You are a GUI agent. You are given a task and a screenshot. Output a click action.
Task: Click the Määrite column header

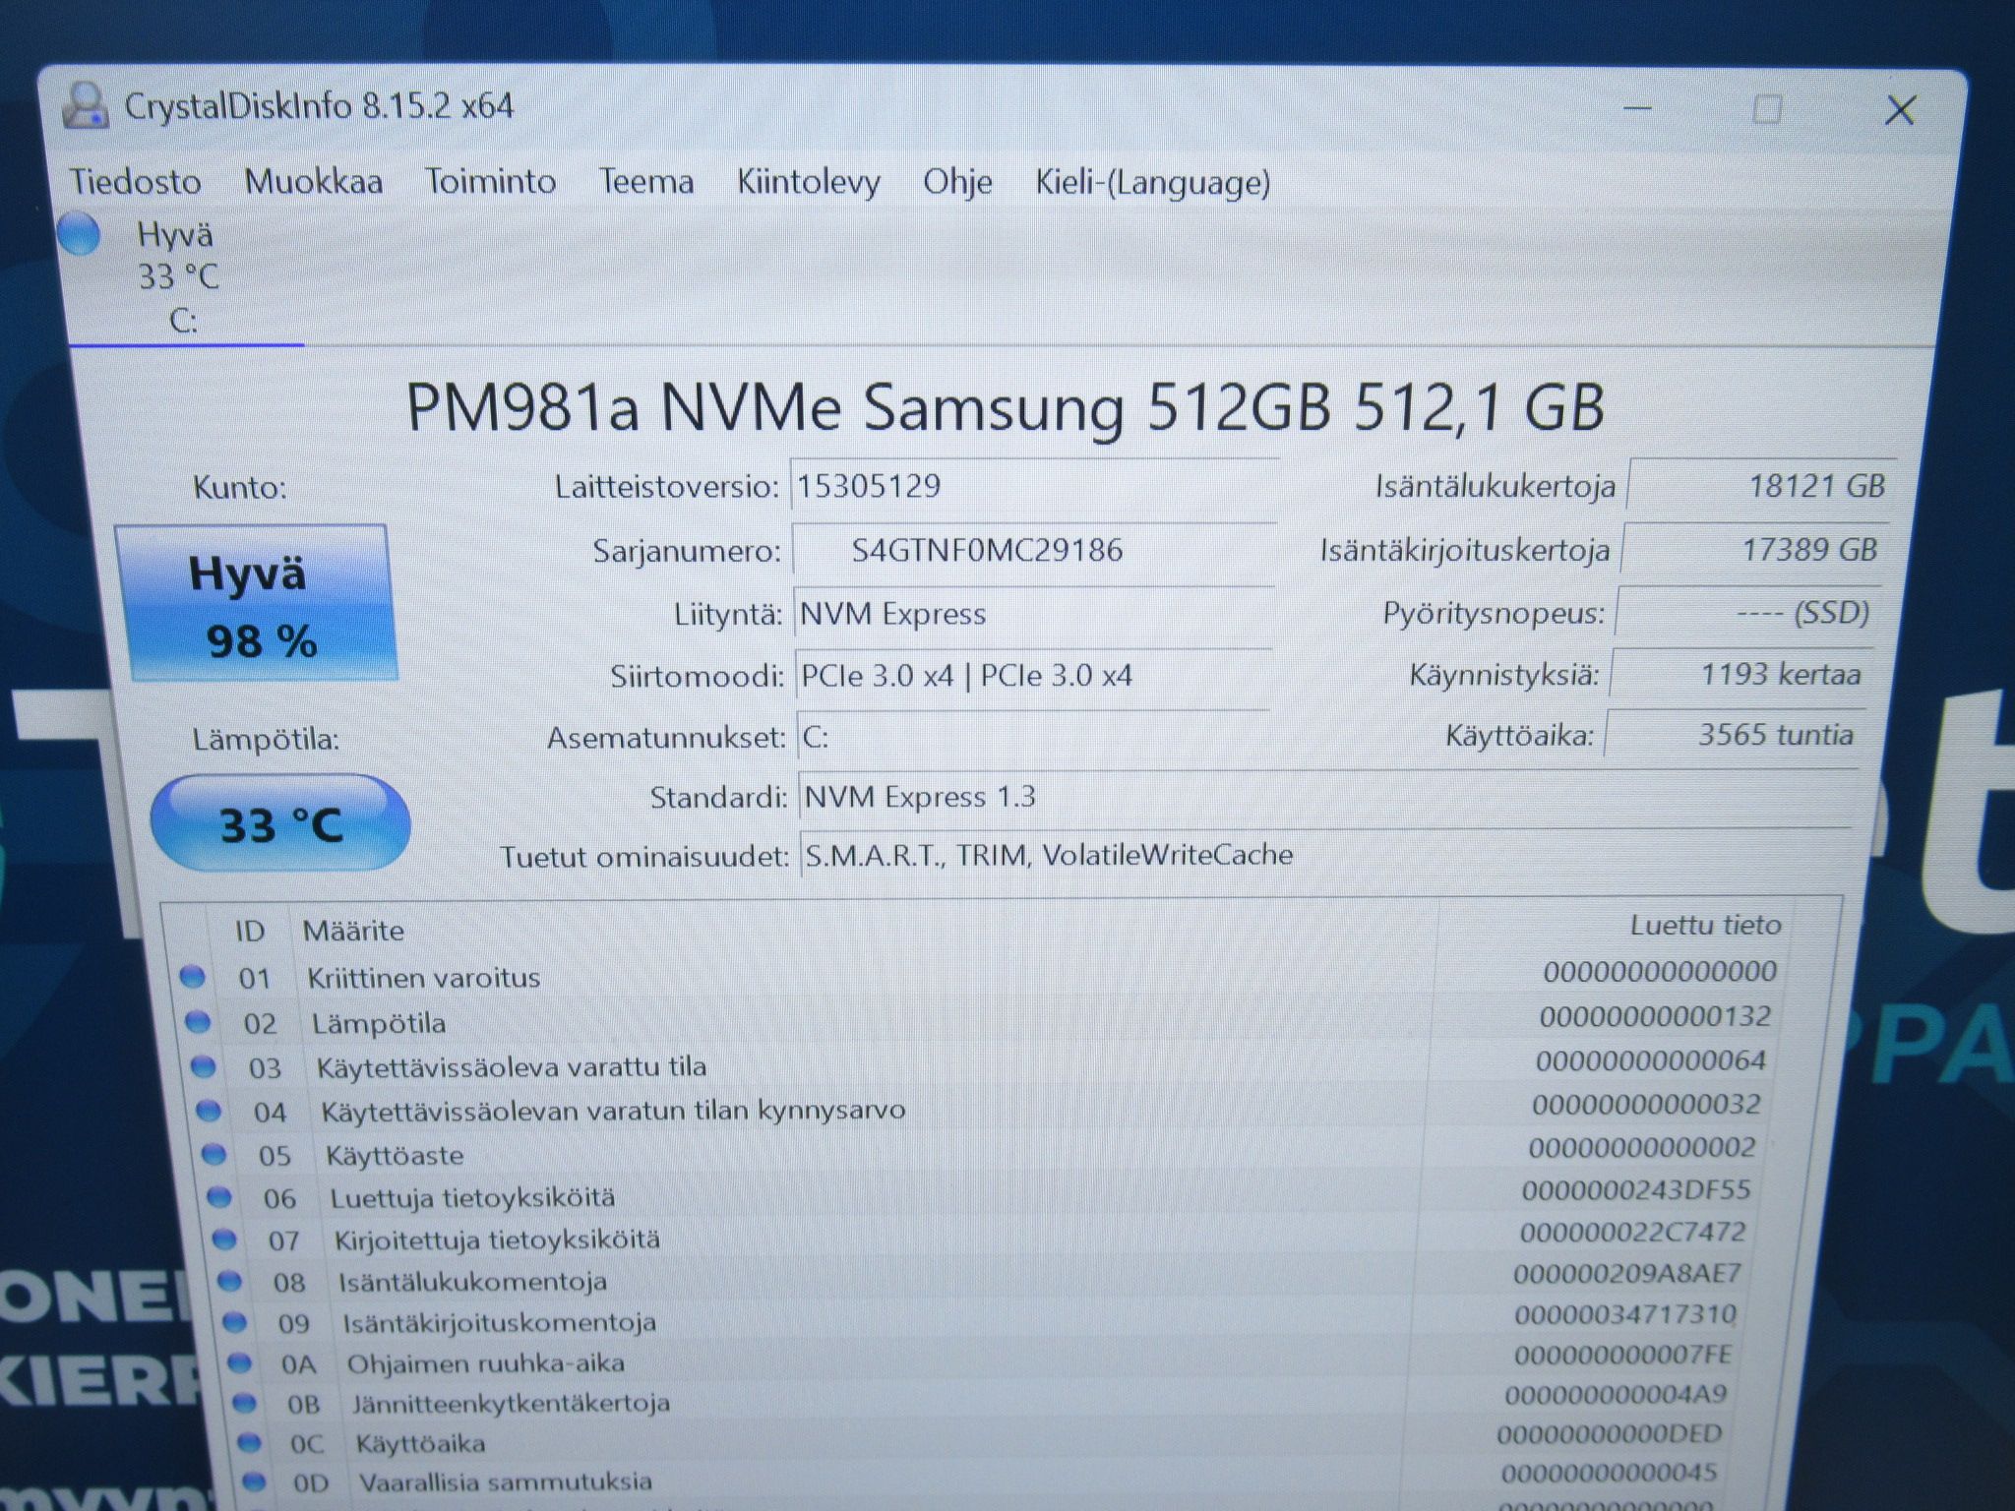coord(353,931)
